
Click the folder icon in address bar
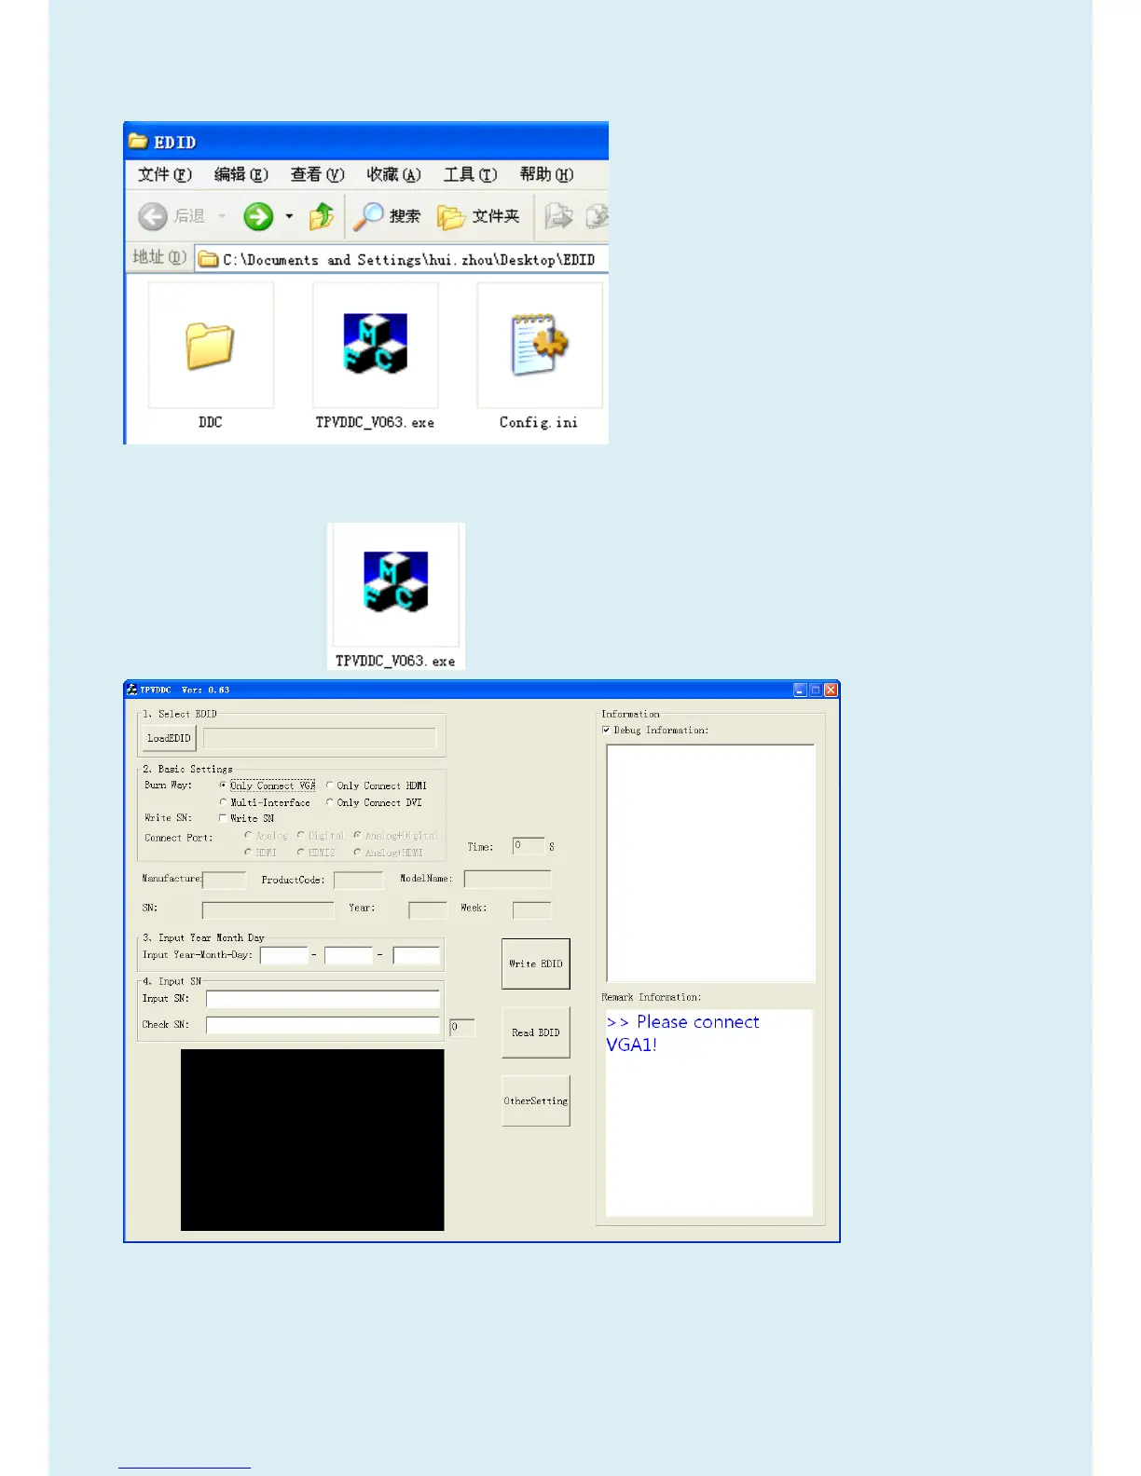coord(209,259)
